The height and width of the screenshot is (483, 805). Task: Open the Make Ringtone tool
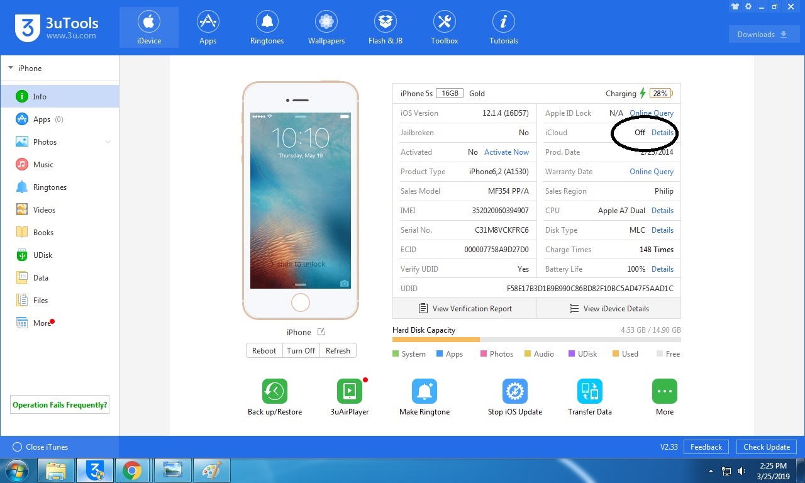coord(425,397)
